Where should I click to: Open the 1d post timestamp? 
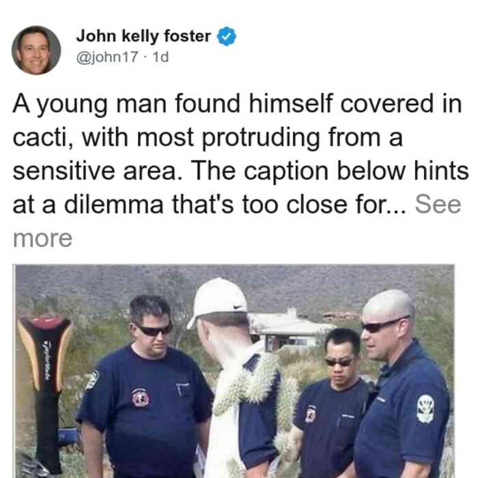click(x=160, y=57)
